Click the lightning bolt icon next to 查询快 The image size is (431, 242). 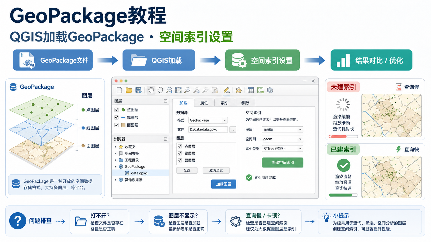tap(398, 149)
